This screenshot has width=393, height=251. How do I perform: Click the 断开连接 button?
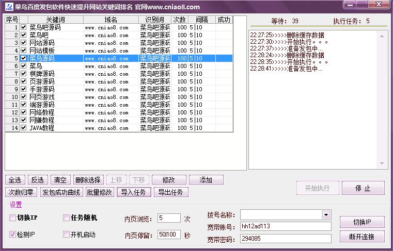coord(362,236)
